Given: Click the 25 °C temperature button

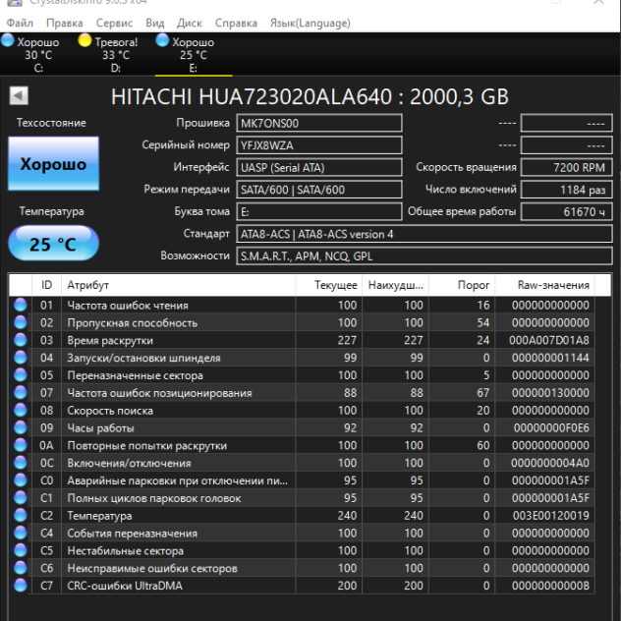Looking at the screenshot, I should coord(53,243).
